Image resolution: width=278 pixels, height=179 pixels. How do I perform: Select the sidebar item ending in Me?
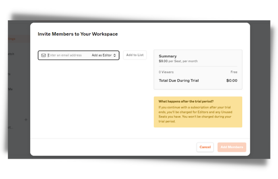tap(10, 89)
